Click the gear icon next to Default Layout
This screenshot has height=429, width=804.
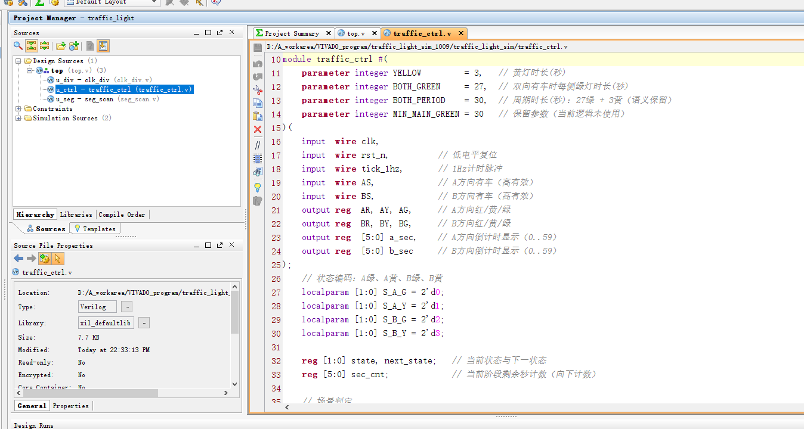pyautogui.click(x=54, y=2)
